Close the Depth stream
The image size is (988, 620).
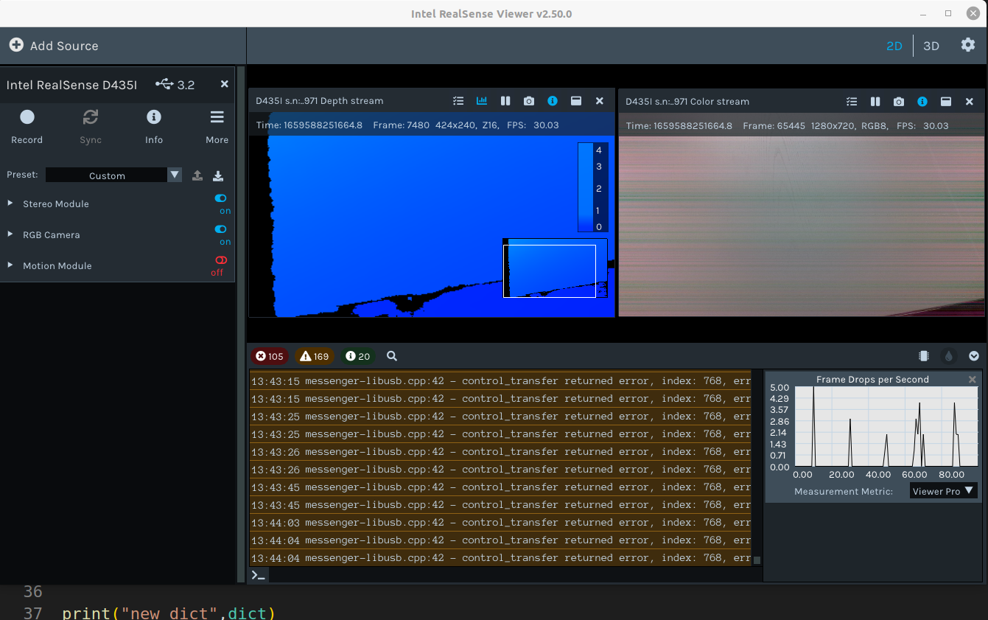tap(600, 101)
